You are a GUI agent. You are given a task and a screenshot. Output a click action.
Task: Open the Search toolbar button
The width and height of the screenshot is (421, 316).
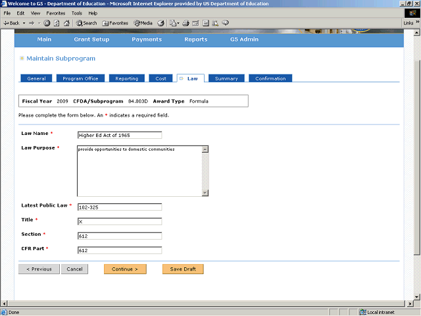click(86, 23)
